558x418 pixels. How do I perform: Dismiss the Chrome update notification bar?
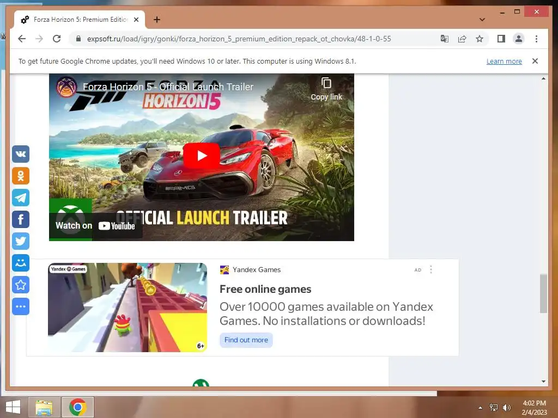[535, 61]
